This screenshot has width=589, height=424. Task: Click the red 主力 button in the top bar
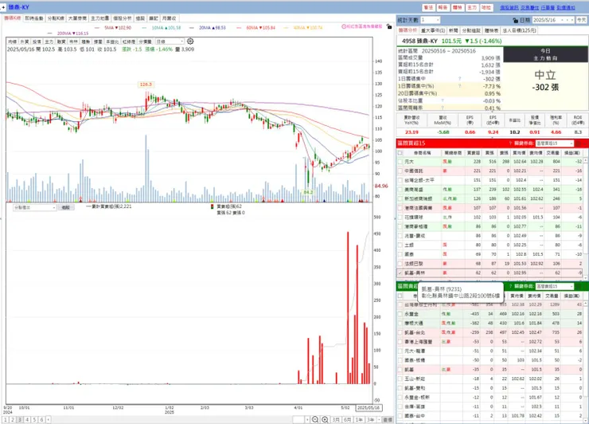[472, 7]
